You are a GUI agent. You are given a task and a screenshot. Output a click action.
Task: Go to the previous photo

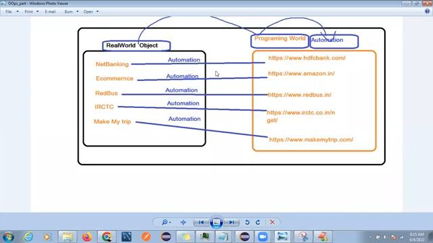pyautogui.click(x=201, y=222)
